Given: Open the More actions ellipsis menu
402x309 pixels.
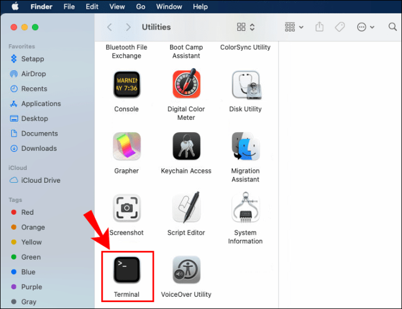Looking at the screenshot, I should point(365,27).
